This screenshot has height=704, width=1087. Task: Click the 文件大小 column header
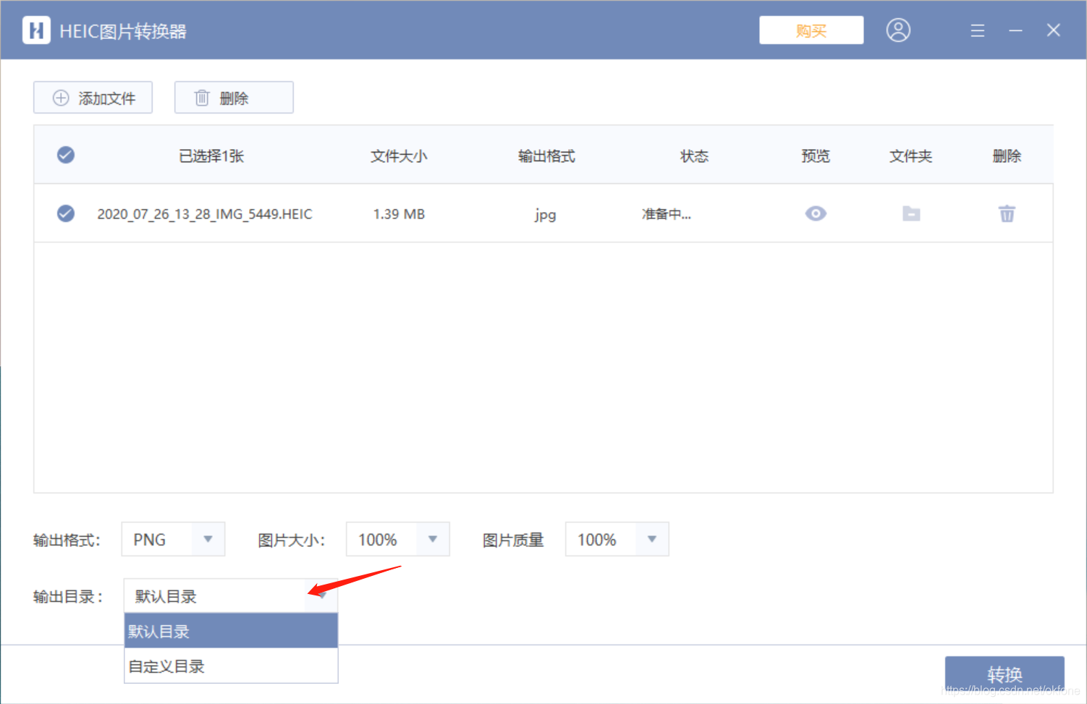click(399, 156)
